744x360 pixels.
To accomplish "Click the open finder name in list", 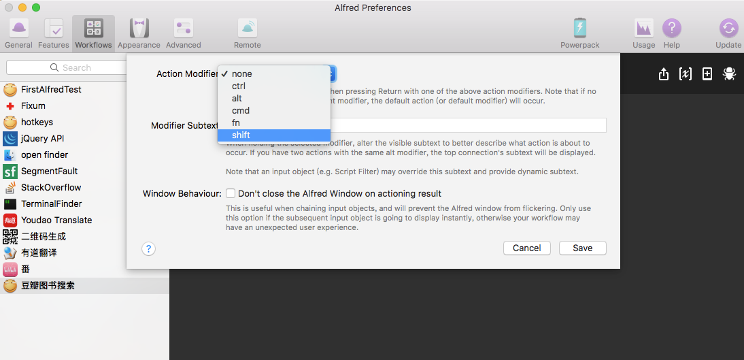I will pyautogui.click(x=45, y=155).
